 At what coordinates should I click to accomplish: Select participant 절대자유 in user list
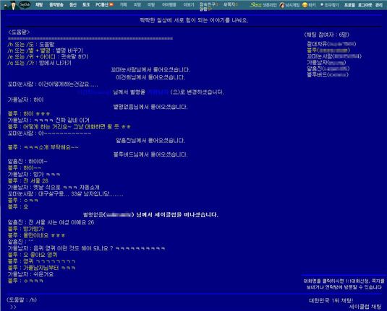[331, 44]
